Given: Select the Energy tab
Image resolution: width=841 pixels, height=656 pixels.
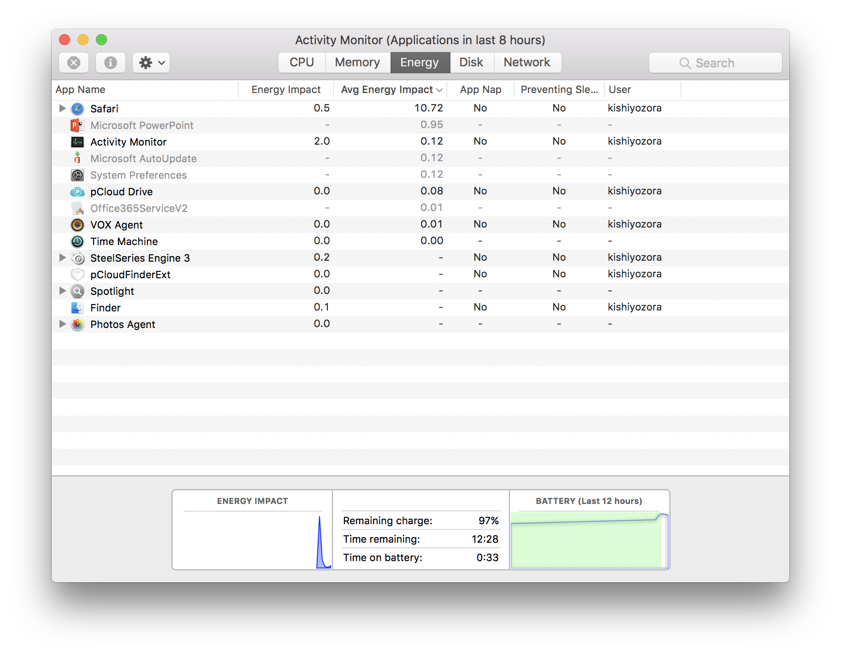Looking at the screenshot, I should (x=420, y=63).
